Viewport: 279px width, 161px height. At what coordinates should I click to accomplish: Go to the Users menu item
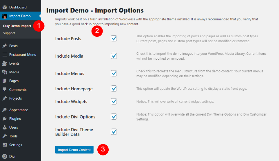pos(13,128)
